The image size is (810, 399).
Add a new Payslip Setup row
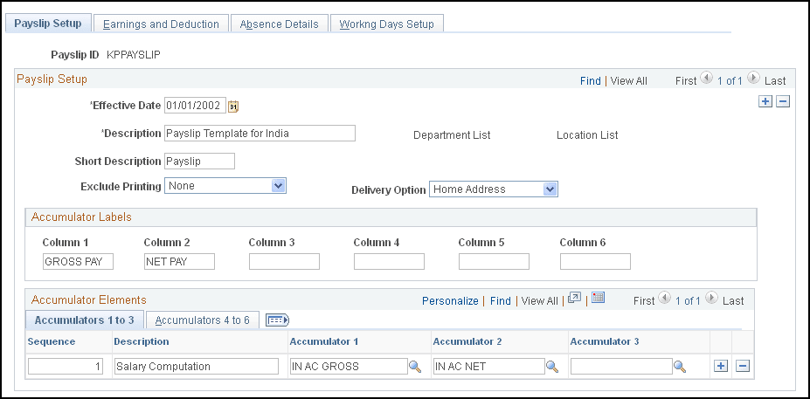coord(765,101)
